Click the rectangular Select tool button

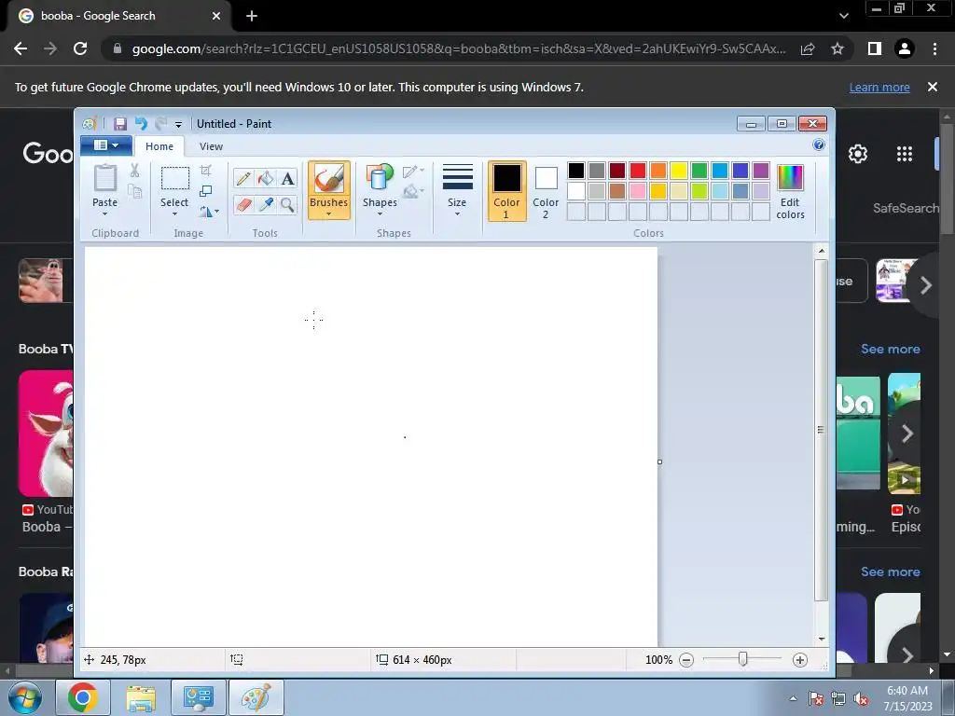point(174,178)
